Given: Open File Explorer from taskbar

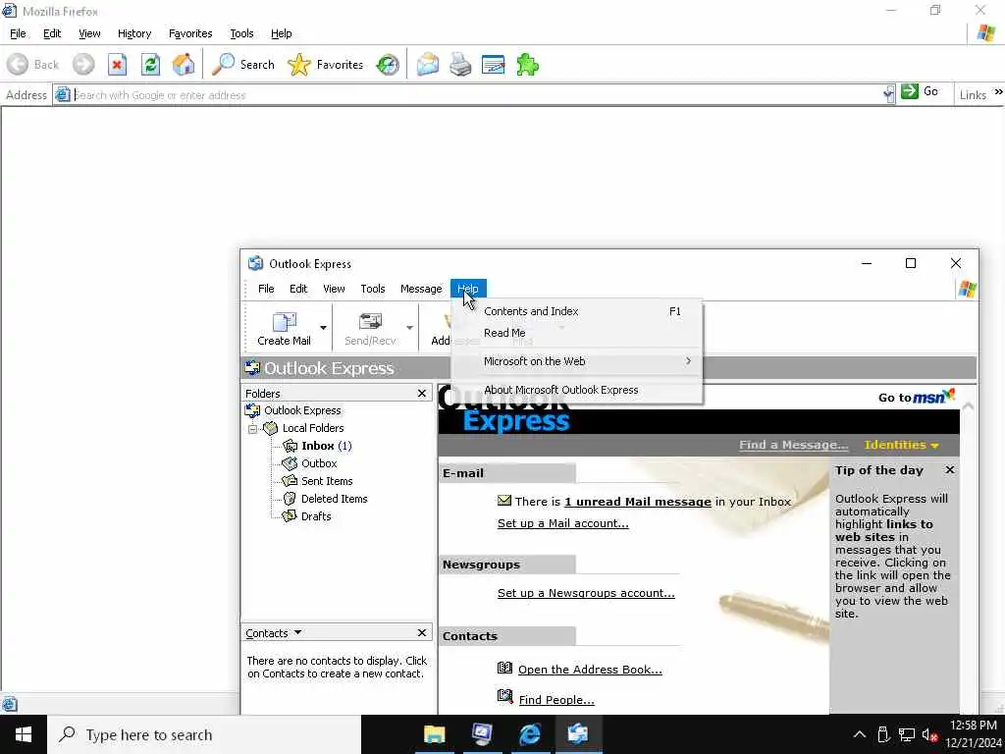Looking at the screenshot, I should tap(434, 734).
